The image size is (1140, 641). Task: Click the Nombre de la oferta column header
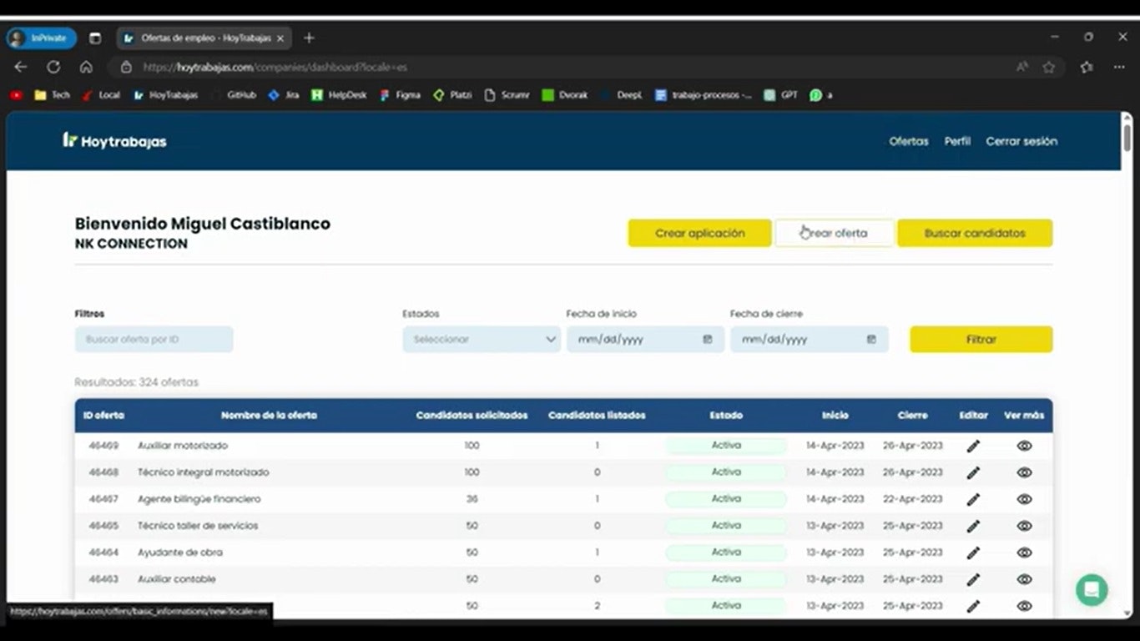click(269, 415)
